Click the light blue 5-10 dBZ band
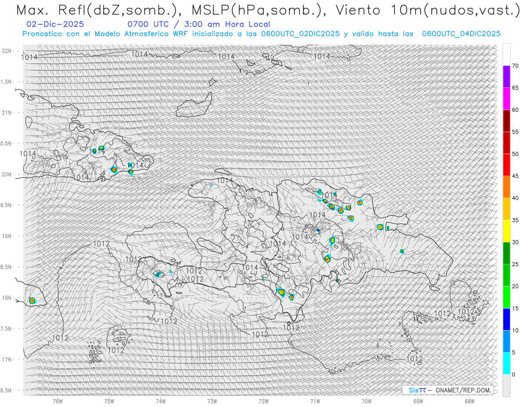This screenshot has height=407, width=527. (x=506, y=341)
